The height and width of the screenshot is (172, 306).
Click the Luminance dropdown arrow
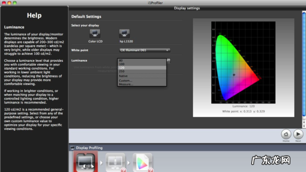point(168,60)
